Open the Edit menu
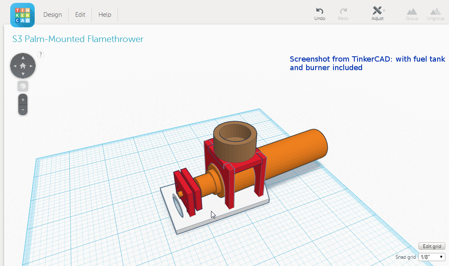This screenshot has width=449, height=266. pyautogui.click(x=80, y=14)
